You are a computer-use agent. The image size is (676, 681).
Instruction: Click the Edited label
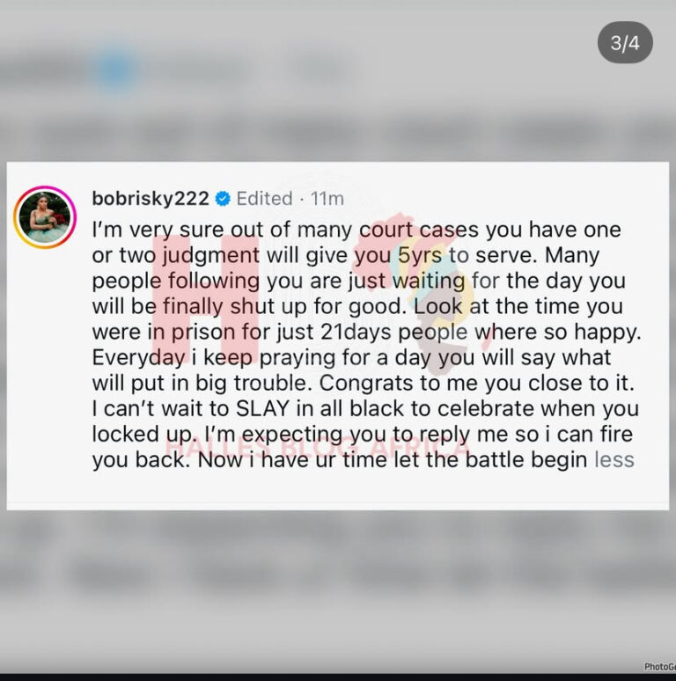click(x=264, y=199)
